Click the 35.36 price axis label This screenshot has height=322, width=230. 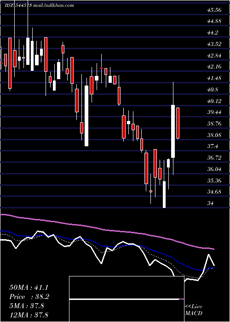pyautogui.click(x=214, y=181)
